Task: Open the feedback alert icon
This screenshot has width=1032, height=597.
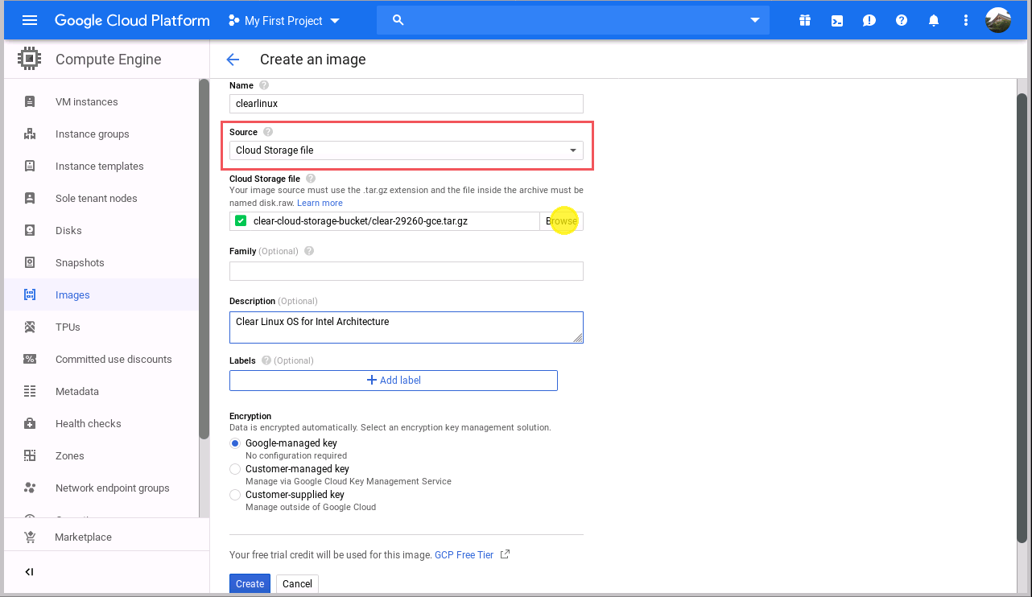Action: 869,20
